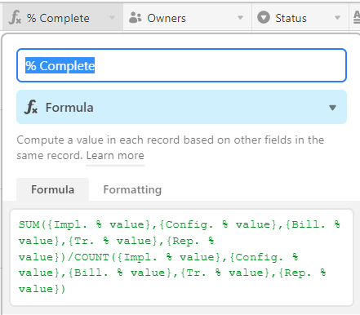Image resolution: width=360 pixels, height=315 pixels.
Task: Open the Formula field type selector
Action: pos(181,107)
